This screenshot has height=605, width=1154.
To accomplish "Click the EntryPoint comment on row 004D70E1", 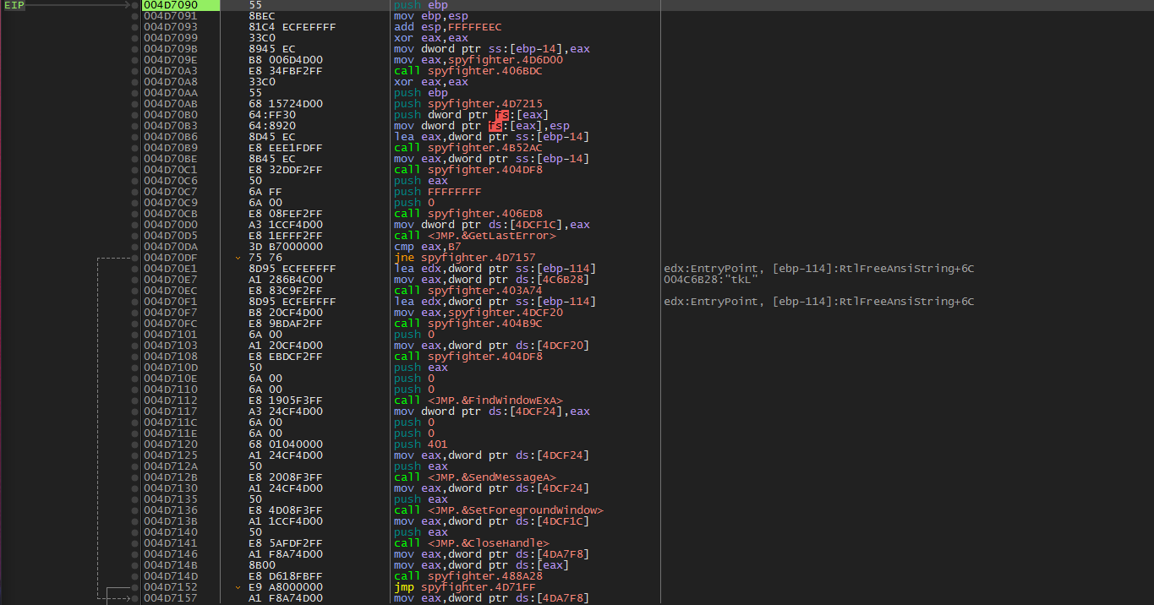I will pos(819,269).
